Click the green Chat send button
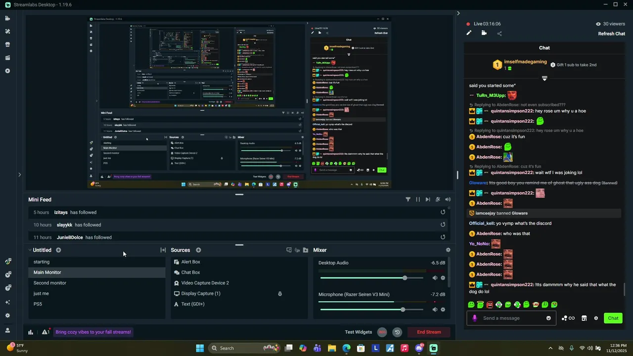This screenshot has height=356, width=633. tap(613, 318)
